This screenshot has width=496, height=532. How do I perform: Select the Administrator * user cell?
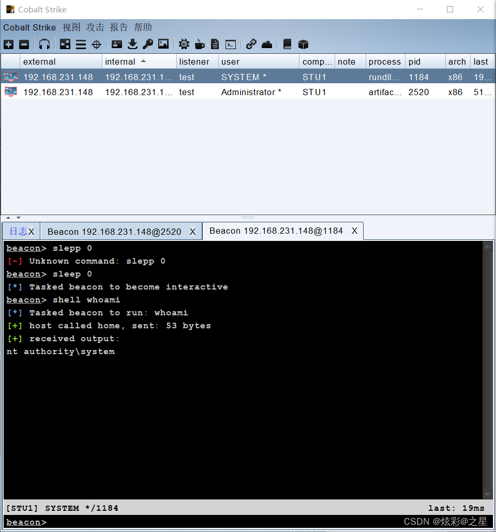pos(259,92)
